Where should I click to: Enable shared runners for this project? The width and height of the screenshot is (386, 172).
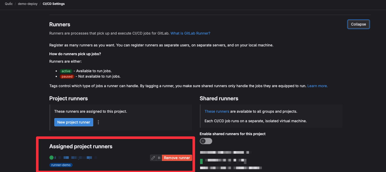coord(206,141)
